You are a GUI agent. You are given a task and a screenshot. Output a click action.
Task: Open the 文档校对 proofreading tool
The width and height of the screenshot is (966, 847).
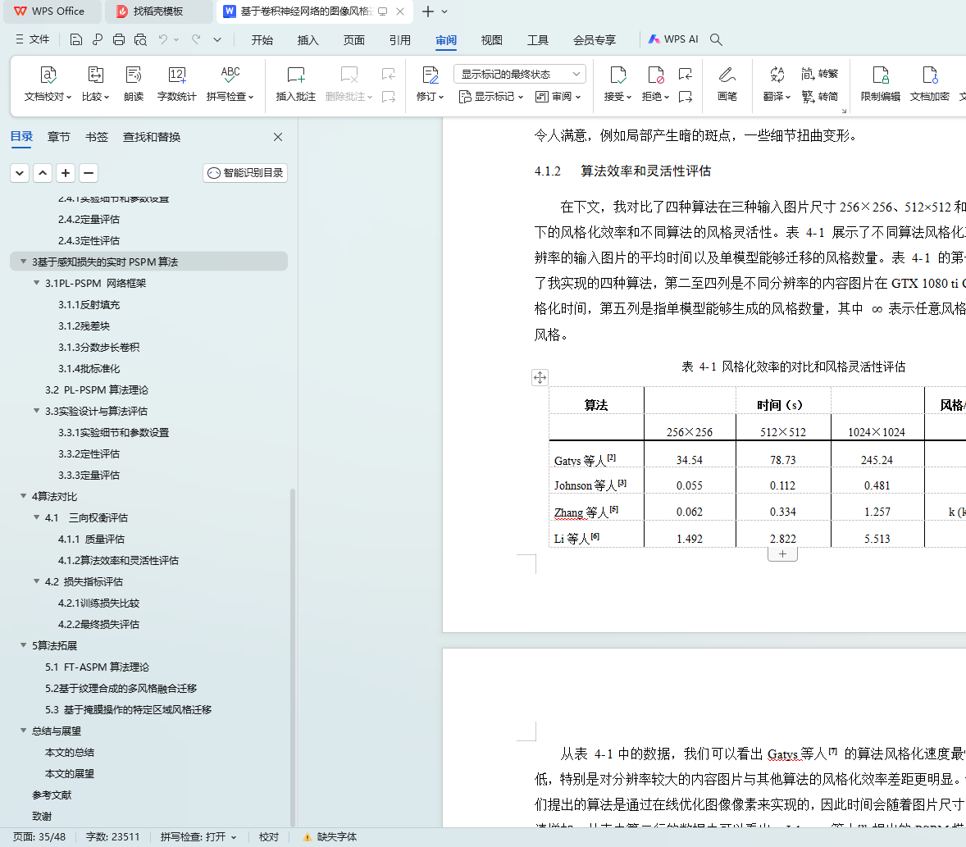pos(48,84)
